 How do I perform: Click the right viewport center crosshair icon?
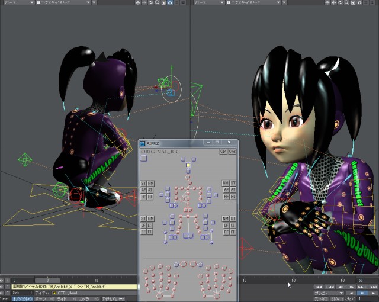point(327,2)
